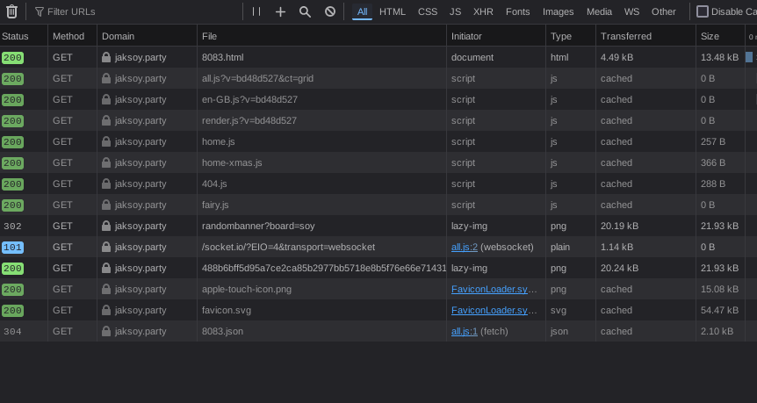The width and height of the screenshot is (757, 403).
Task: Open the all.js:2 websocket initiator link
Action: coord(465,247)
